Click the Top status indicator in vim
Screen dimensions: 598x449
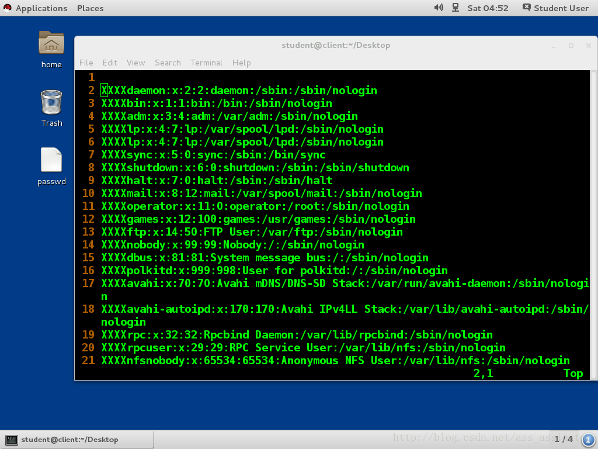[x=573, y=374]
